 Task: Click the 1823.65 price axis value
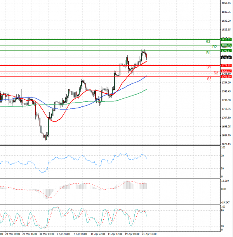click(226, 30)
